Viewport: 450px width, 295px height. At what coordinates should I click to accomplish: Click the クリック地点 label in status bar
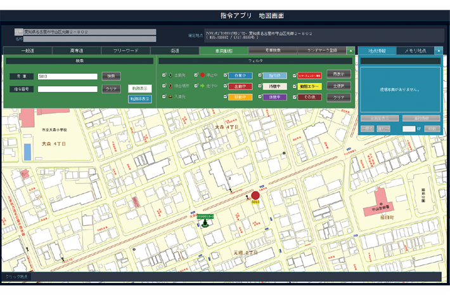pyautogui.click(x=16, y=277)
